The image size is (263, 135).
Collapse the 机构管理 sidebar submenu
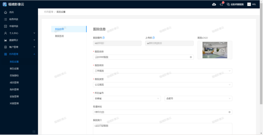[19, 54]
